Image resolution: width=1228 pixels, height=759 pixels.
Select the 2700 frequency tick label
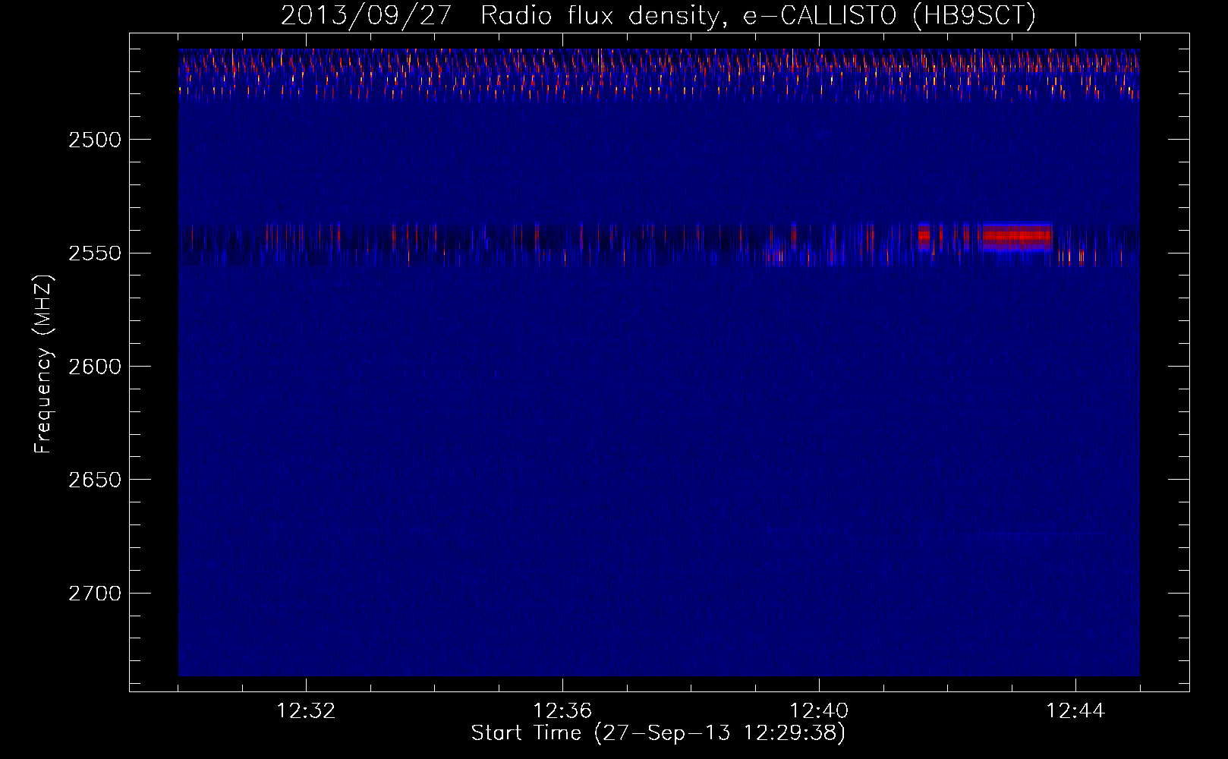95,594
